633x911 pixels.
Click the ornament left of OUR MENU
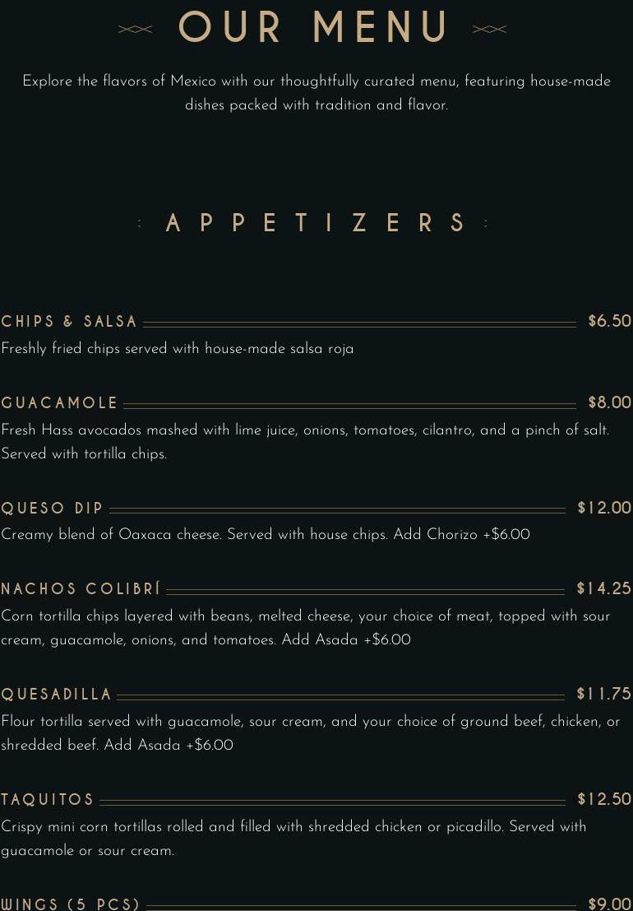[135, 29]
